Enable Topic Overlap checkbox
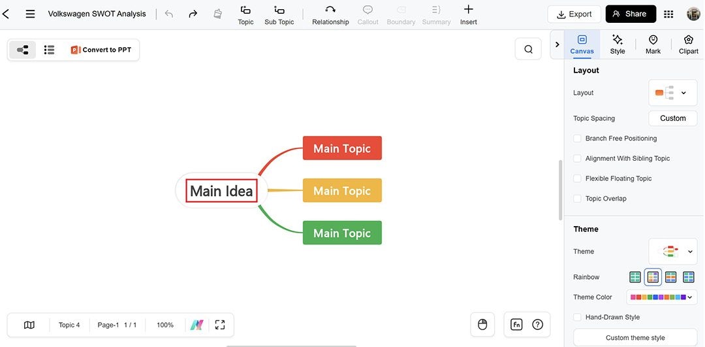The width and height of the screenshot is (705, 347). 577,199
